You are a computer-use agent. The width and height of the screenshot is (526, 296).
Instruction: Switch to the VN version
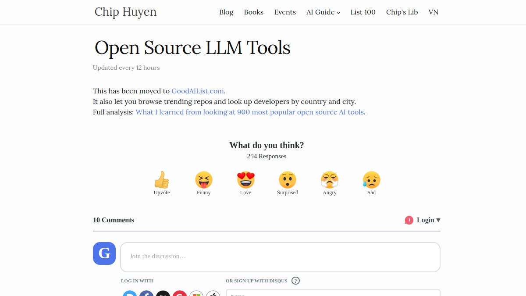[x=434, y=12]
